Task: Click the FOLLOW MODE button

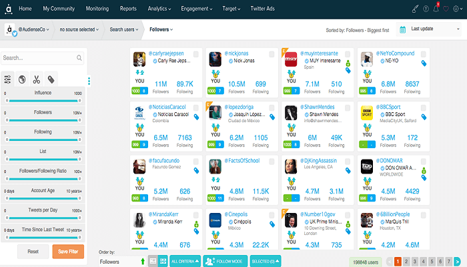Action: (x=225, y=262)
